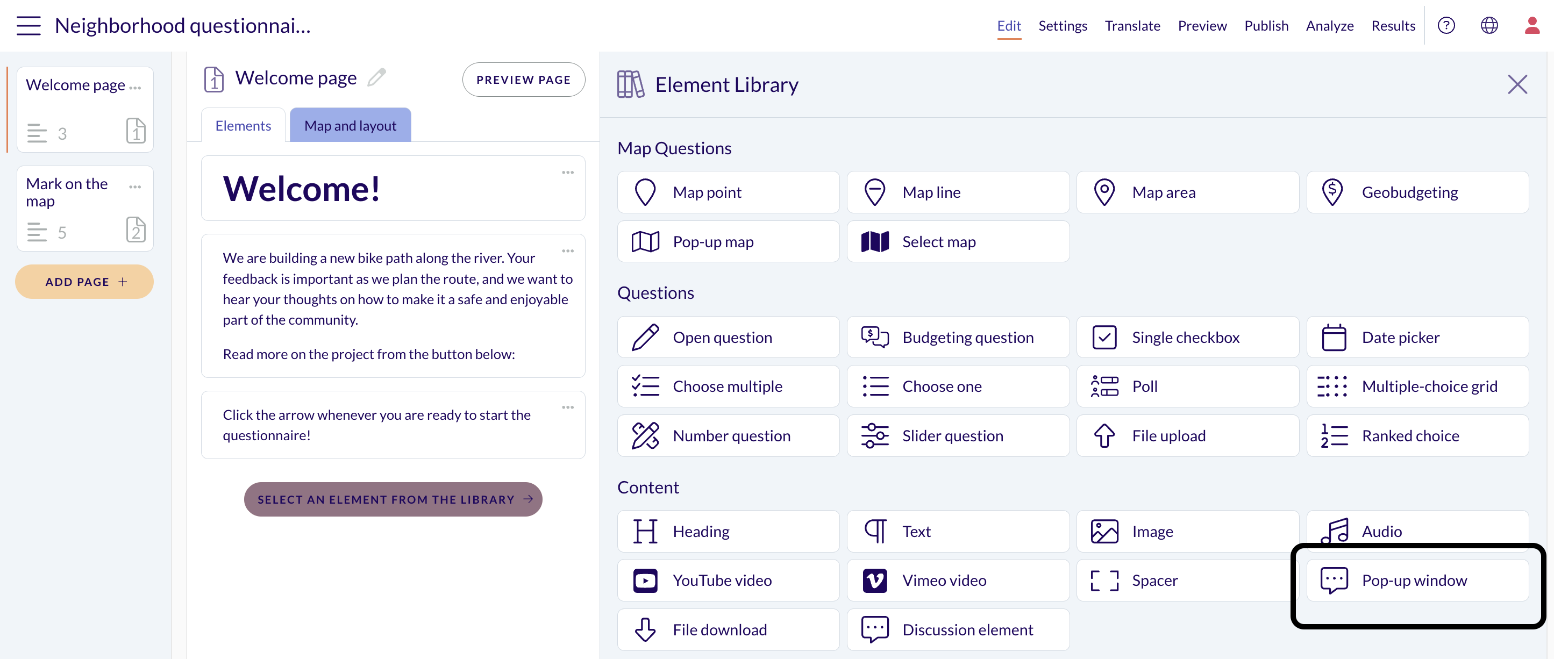Viewport: 1554px width, 659px height.
Task: Add a Choose one element
Action: point(958,386)
